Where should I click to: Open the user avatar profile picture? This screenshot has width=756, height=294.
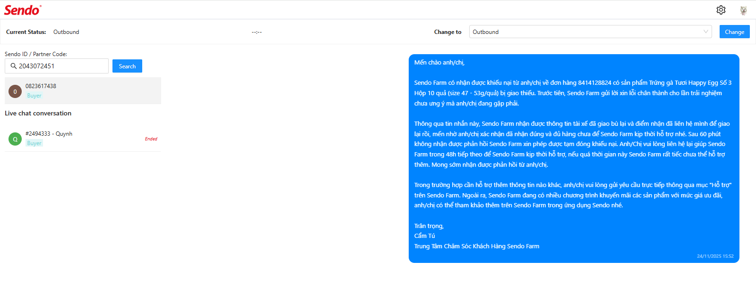(743, 10)
